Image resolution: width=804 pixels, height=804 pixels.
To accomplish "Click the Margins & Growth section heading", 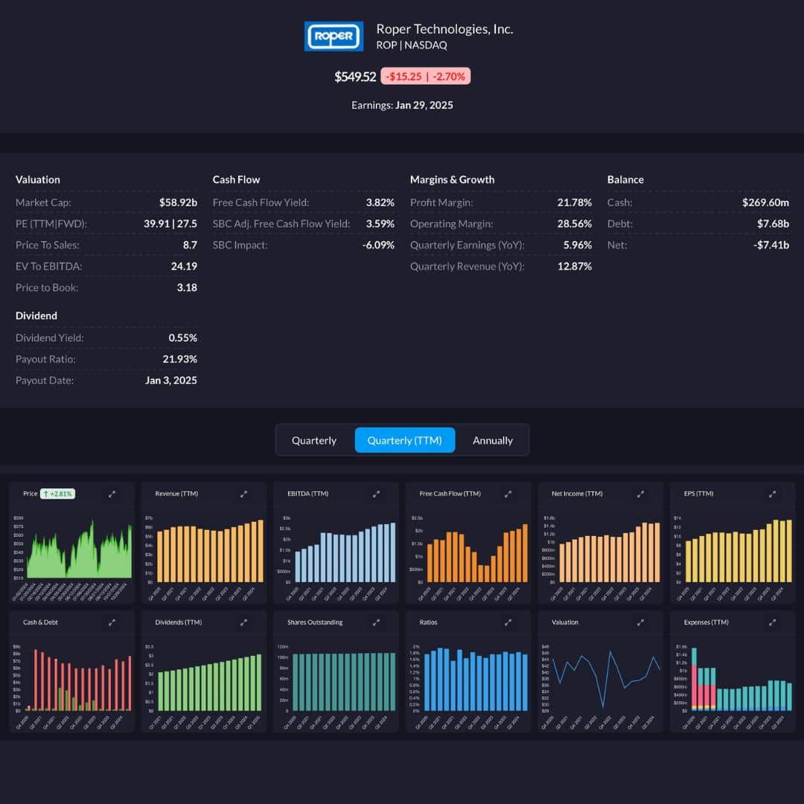I will tap(452, 179).
